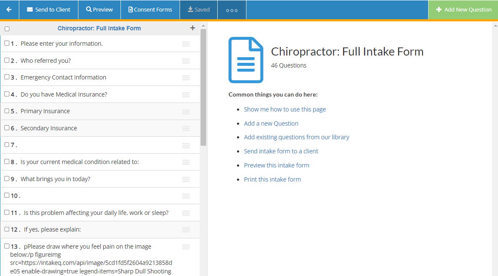Image resolution: width=498 pixels, height=276 pixels.
Task: Click the large blue document icon
Action: tap(246, 60)
